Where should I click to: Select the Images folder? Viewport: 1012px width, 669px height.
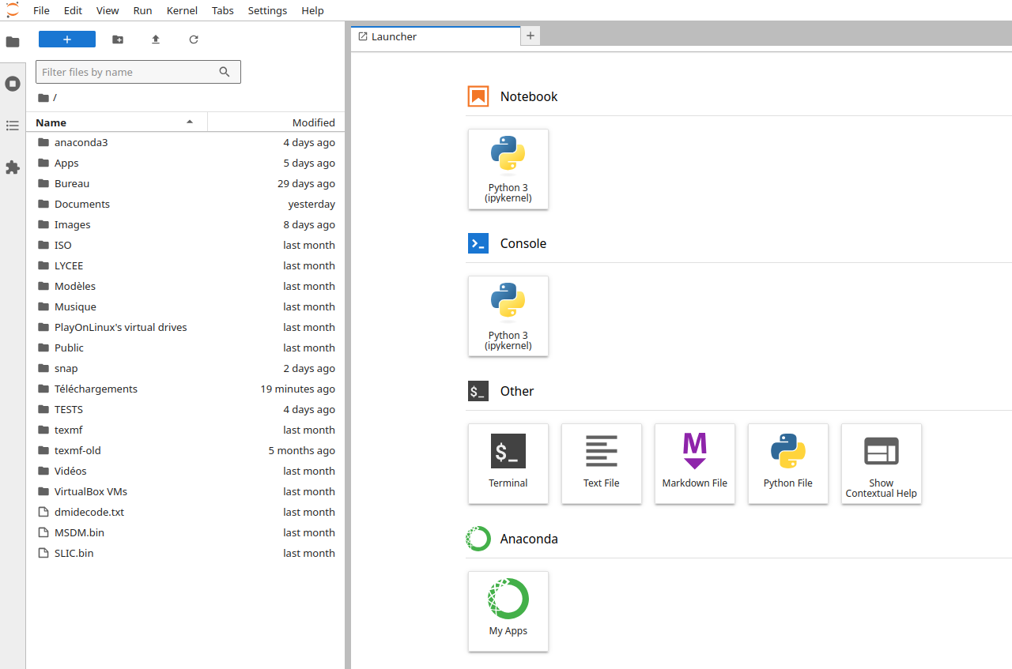(185, 225)
